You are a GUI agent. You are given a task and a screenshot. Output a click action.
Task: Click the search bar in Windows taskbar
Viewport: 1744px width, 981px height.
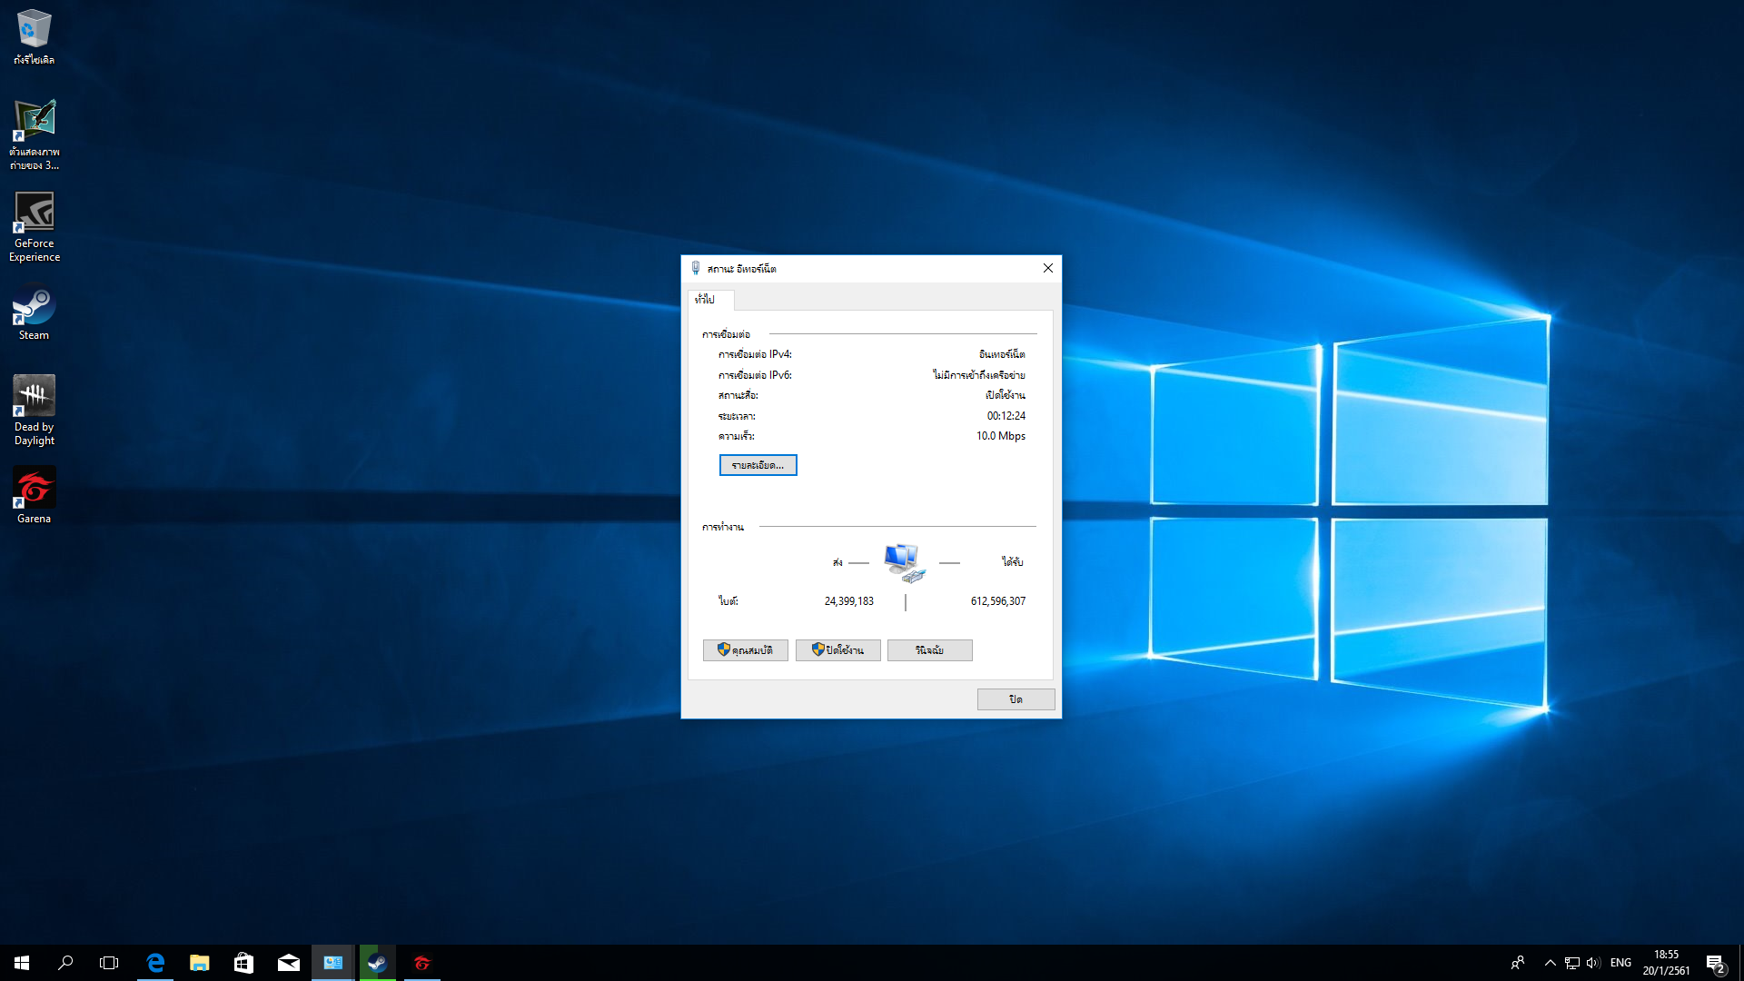tap(66, 962)
